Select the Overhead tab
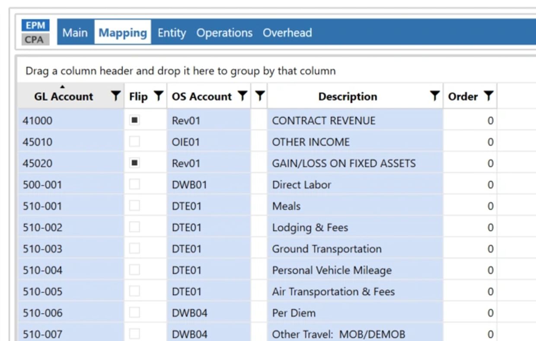 tap(287, 33)
